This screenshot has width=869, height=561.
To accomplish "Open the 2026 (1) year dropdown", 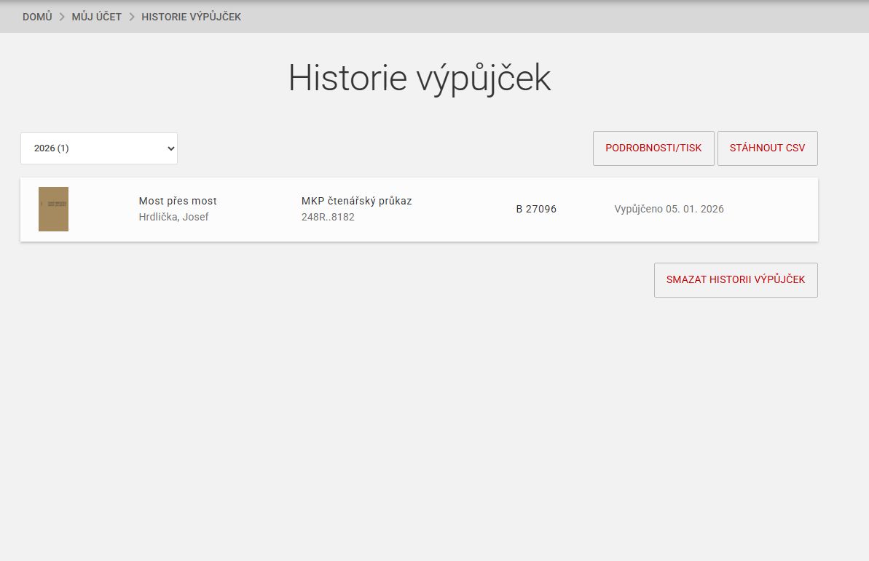I will [x=98, y=148].
